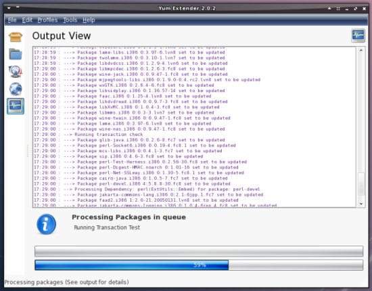Open the package view box icon
Image resolution: width=372 pixels, height=291 pixels.
16,37
